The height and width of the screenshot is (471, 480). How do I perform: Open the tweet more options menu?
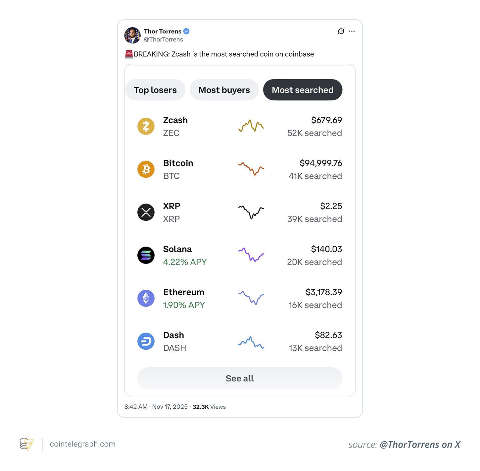coord(352,31)
